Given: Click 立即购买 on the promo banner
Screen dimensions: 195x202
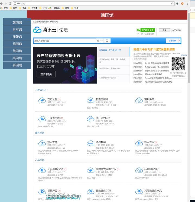Looking at the screenshot, I should coord(46,74).
